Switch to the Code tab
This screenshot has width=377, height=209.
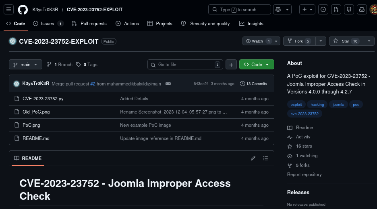coord(16,23)
